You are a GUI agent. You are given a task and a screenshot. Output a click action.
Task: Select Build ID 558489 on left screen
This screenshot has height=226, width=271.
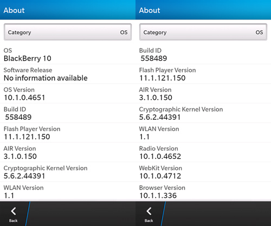(68, 113)
